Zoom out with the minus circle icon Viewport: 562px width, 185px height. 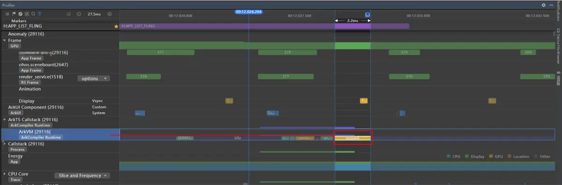tap(79, 14)
